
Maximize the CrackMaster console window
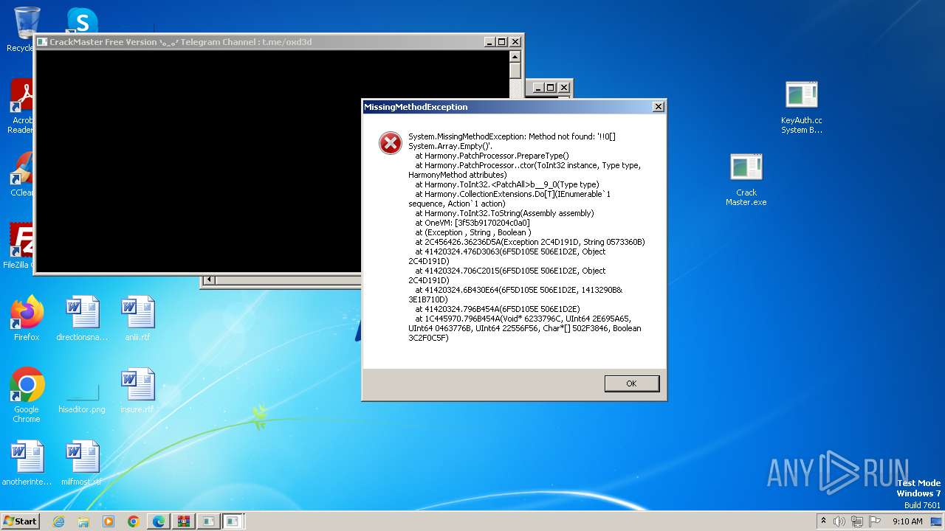pos(502,42)
